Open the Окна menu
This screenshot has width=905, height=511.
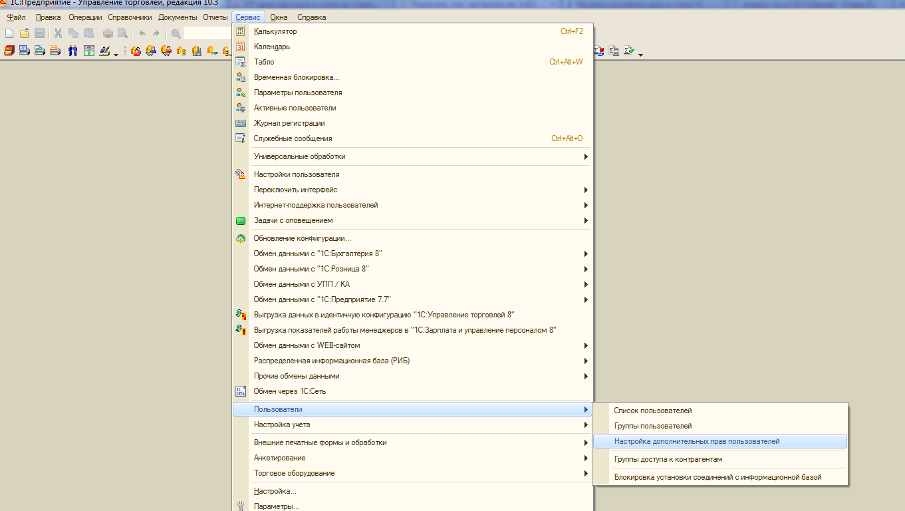279,17
